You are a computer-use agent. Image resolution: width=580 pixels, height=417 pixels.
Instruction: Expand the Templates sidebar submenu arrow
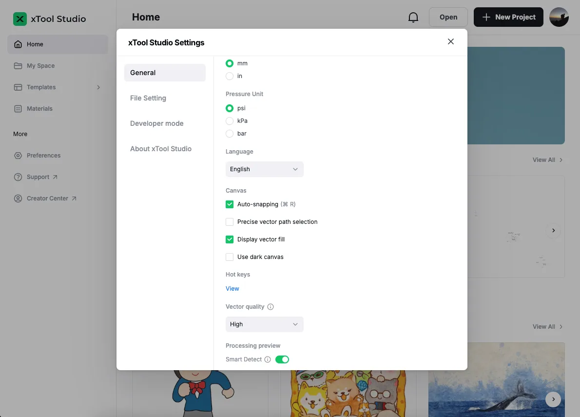[98, 87]
